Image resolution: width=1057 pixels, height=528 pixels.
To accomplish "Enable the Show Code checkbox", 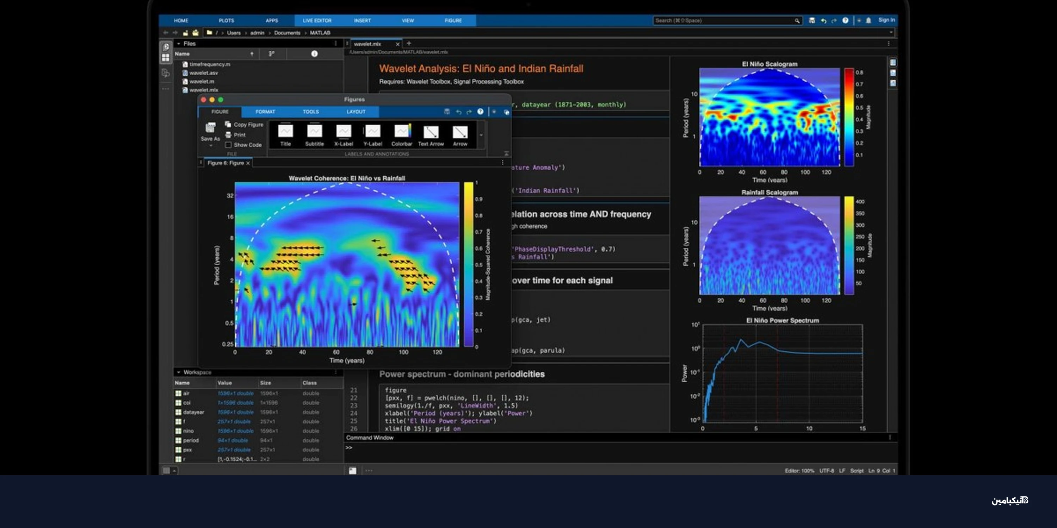I will (x=229, y=145).
